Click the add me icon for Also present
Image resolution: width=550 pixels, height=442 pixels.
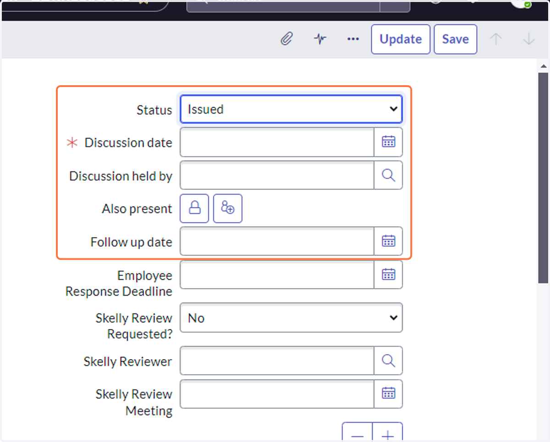pos(228,208)
